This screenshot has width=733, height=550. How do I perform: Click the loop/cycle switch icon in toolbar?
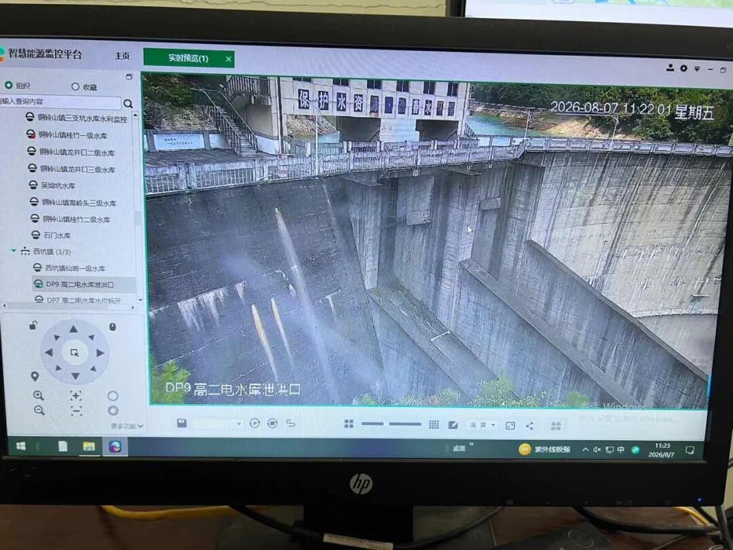click(290, 423)
